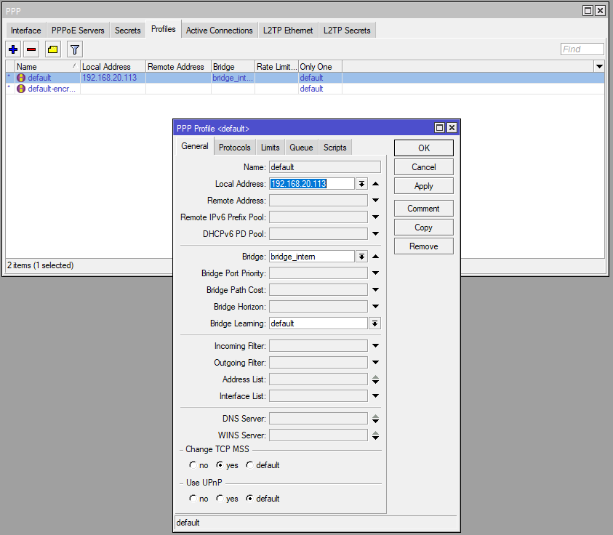Open the Local Address dropdown list
This screenshot has width=613, height=535.
click(x=361, y=184)
